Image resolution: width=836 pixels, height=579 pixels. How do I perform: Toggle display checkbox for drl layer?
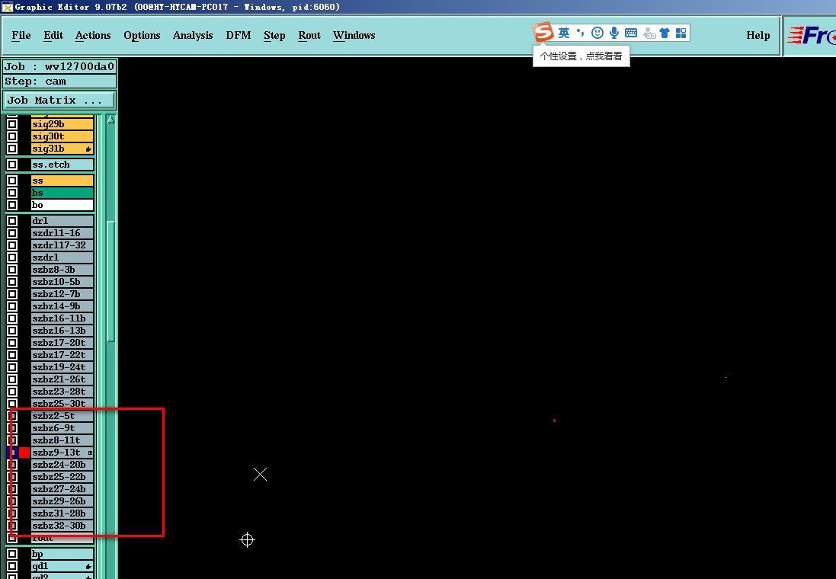coord(12,221)
